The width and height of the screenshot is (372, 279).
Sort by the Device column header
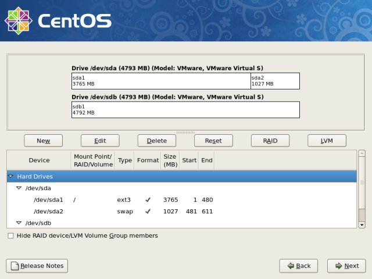pos(39,160)
